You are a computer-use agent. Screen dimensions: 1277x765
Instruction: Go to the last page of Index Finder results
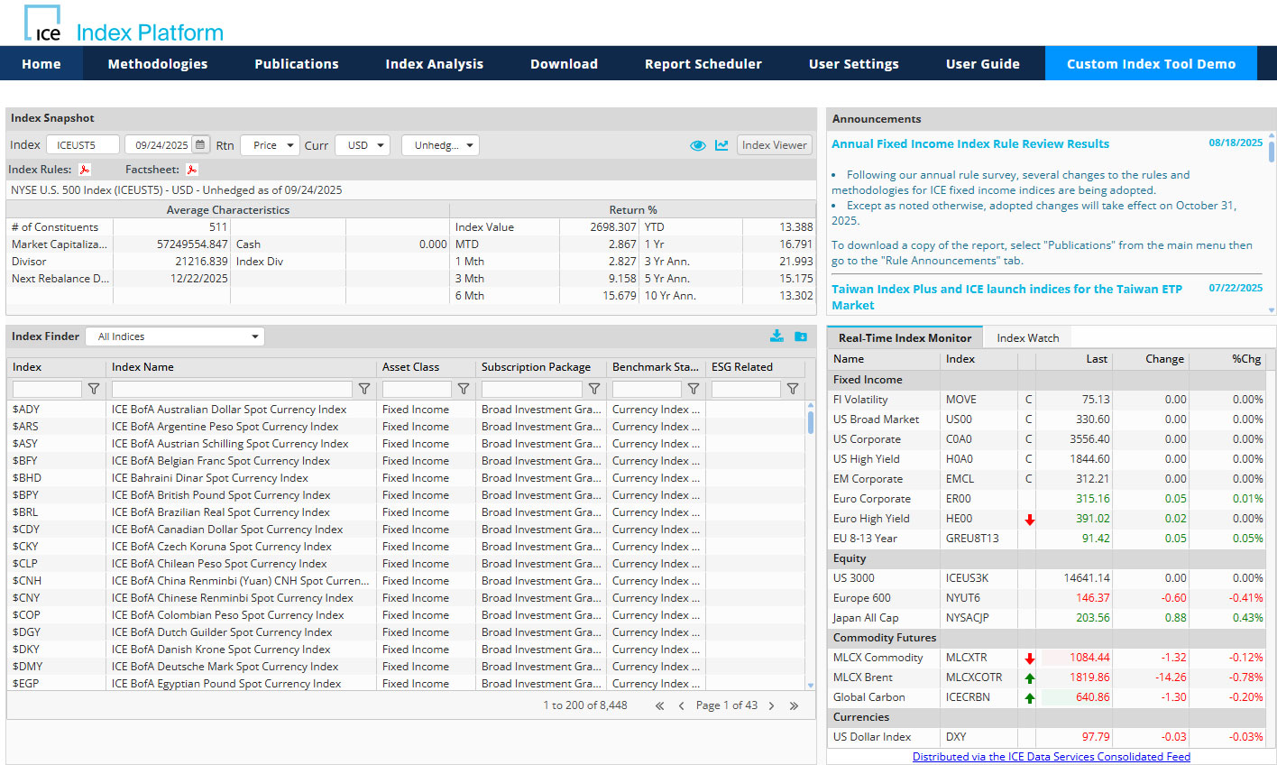click(x=794, y=705)
